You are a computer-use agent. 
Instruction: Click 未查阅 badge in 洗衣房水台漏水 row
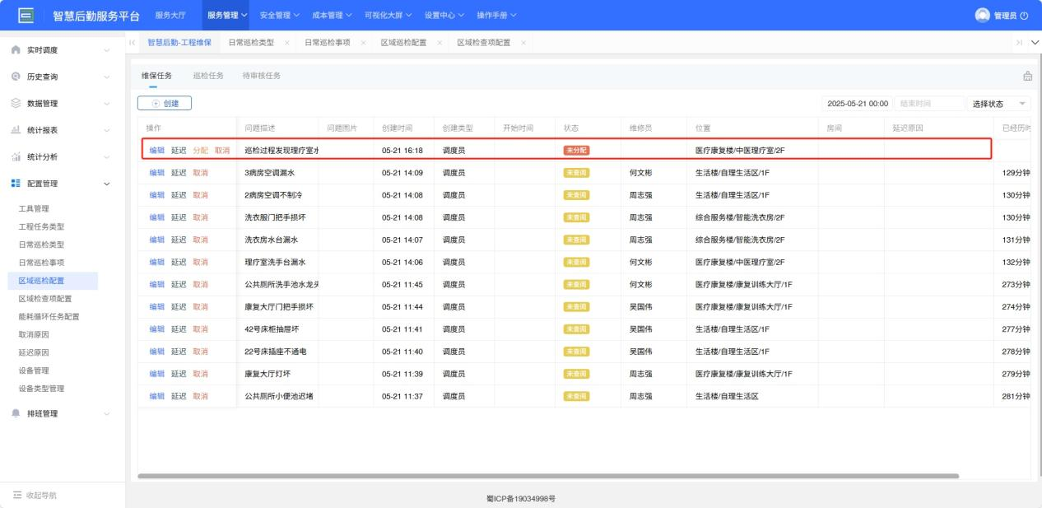(576, 240)
